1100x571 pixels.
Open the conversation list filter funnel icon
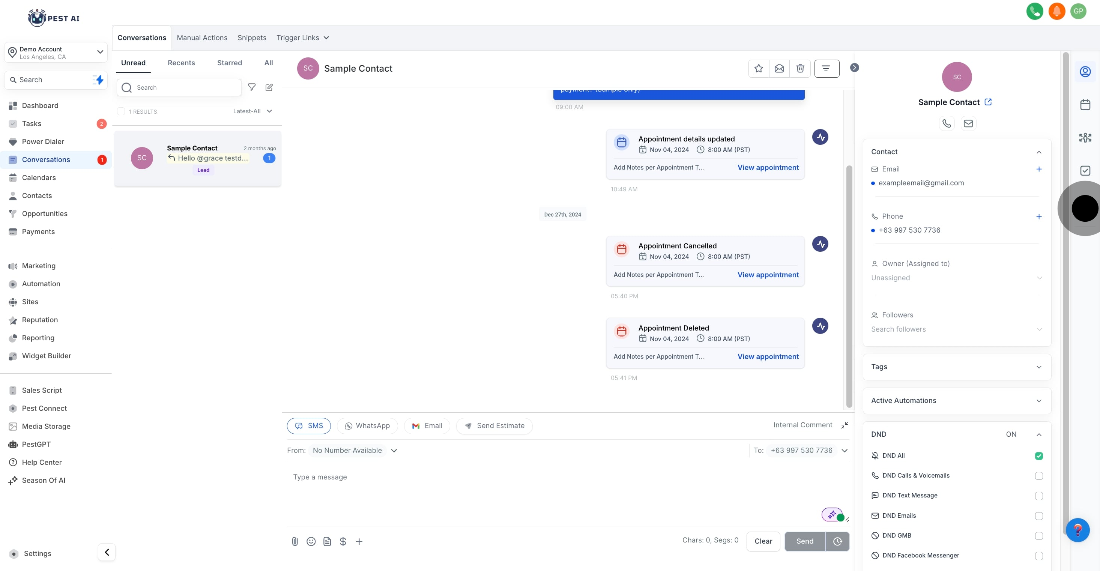[251, 87]
